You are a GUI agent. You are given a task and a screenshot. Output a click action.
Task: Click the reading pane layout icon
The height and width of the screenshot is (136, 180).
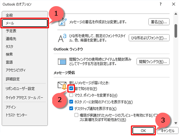pyautogui.click(x=62, y=62)
